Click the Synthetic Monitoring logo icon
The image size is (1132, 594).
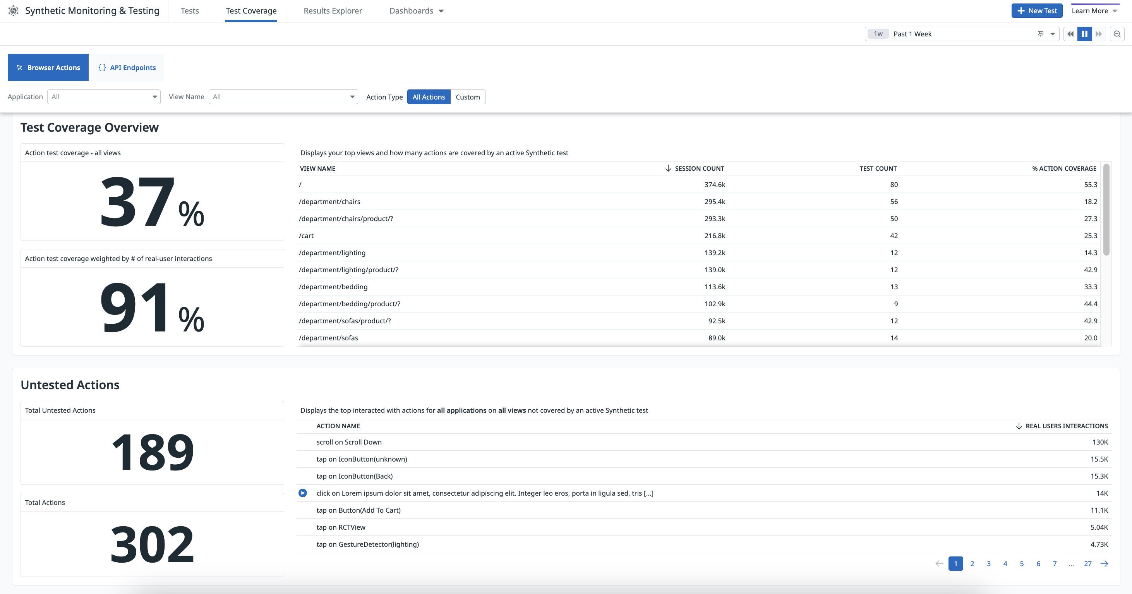point(14,10)
